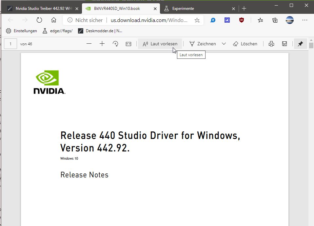The width and height of the screenshot is (314, 226).
Task: Click the 'Release Notes' heading text
Action: (x=84, y=175)
